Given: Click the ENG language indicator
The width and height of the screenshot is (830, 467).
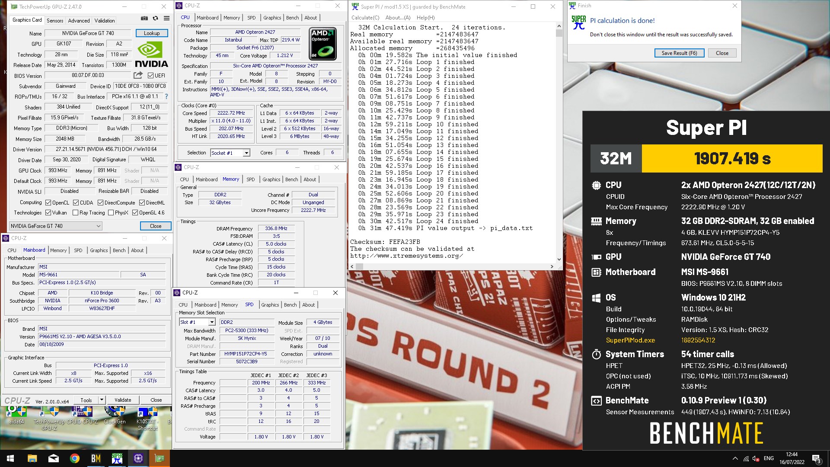Looking at the screenshot, I should (769, 458).
